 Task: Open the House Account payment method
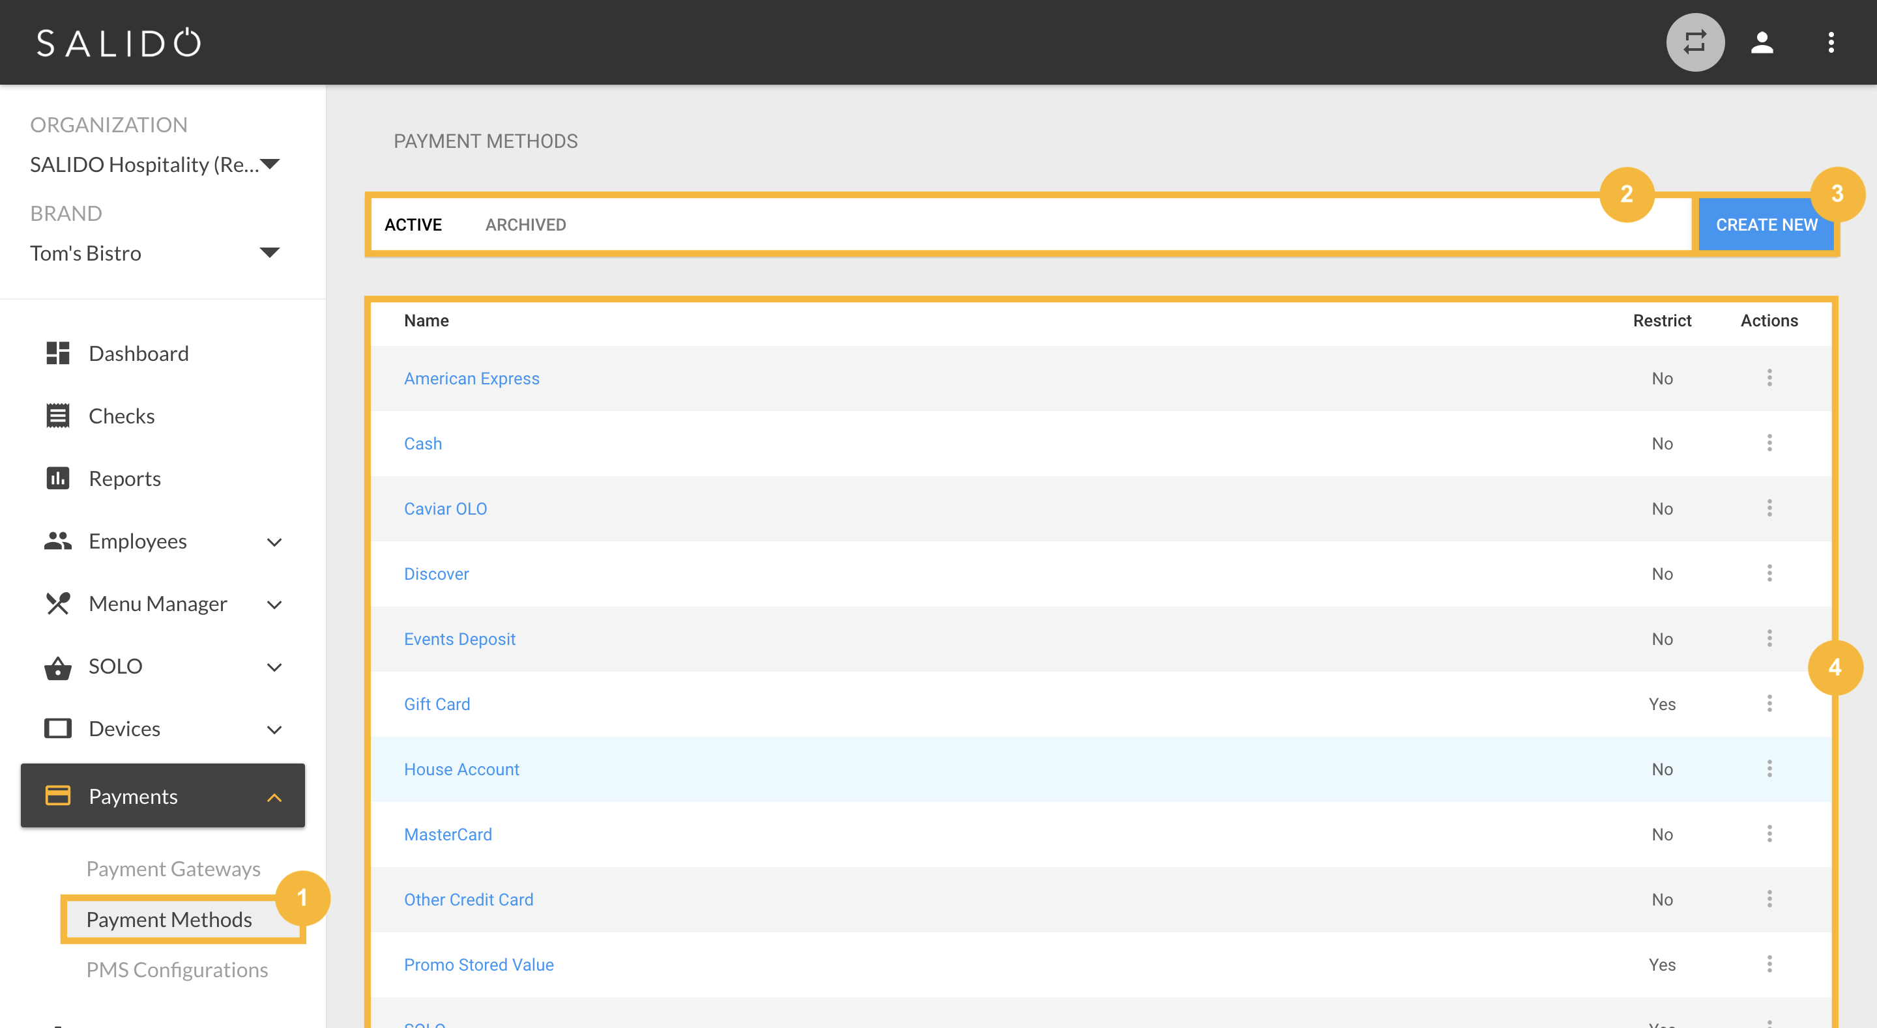(461, 769)
